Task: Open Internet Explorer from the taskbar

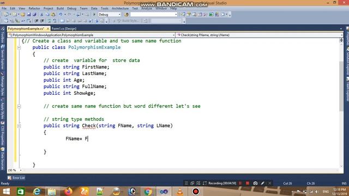Action: pos(37,192)
